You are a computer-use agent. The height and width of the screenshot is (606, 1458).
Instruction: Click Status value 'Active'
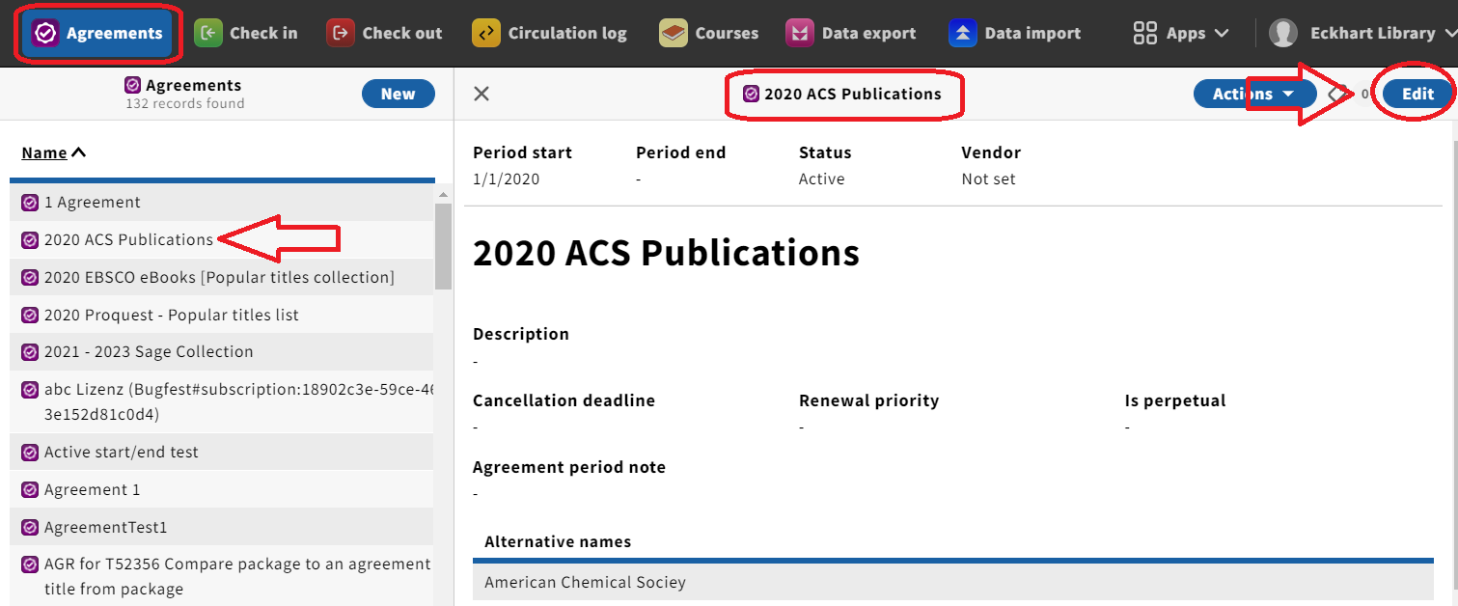(x=821, y=179)
